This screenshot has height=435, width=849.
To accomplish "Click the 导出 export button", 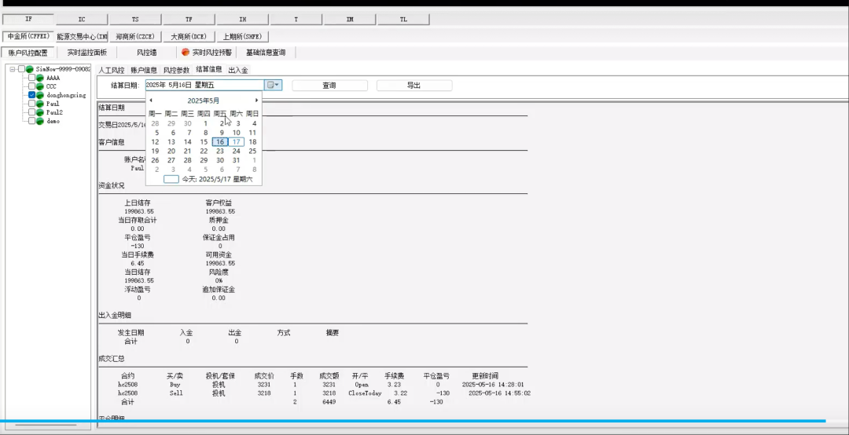I will coord(413,86).
